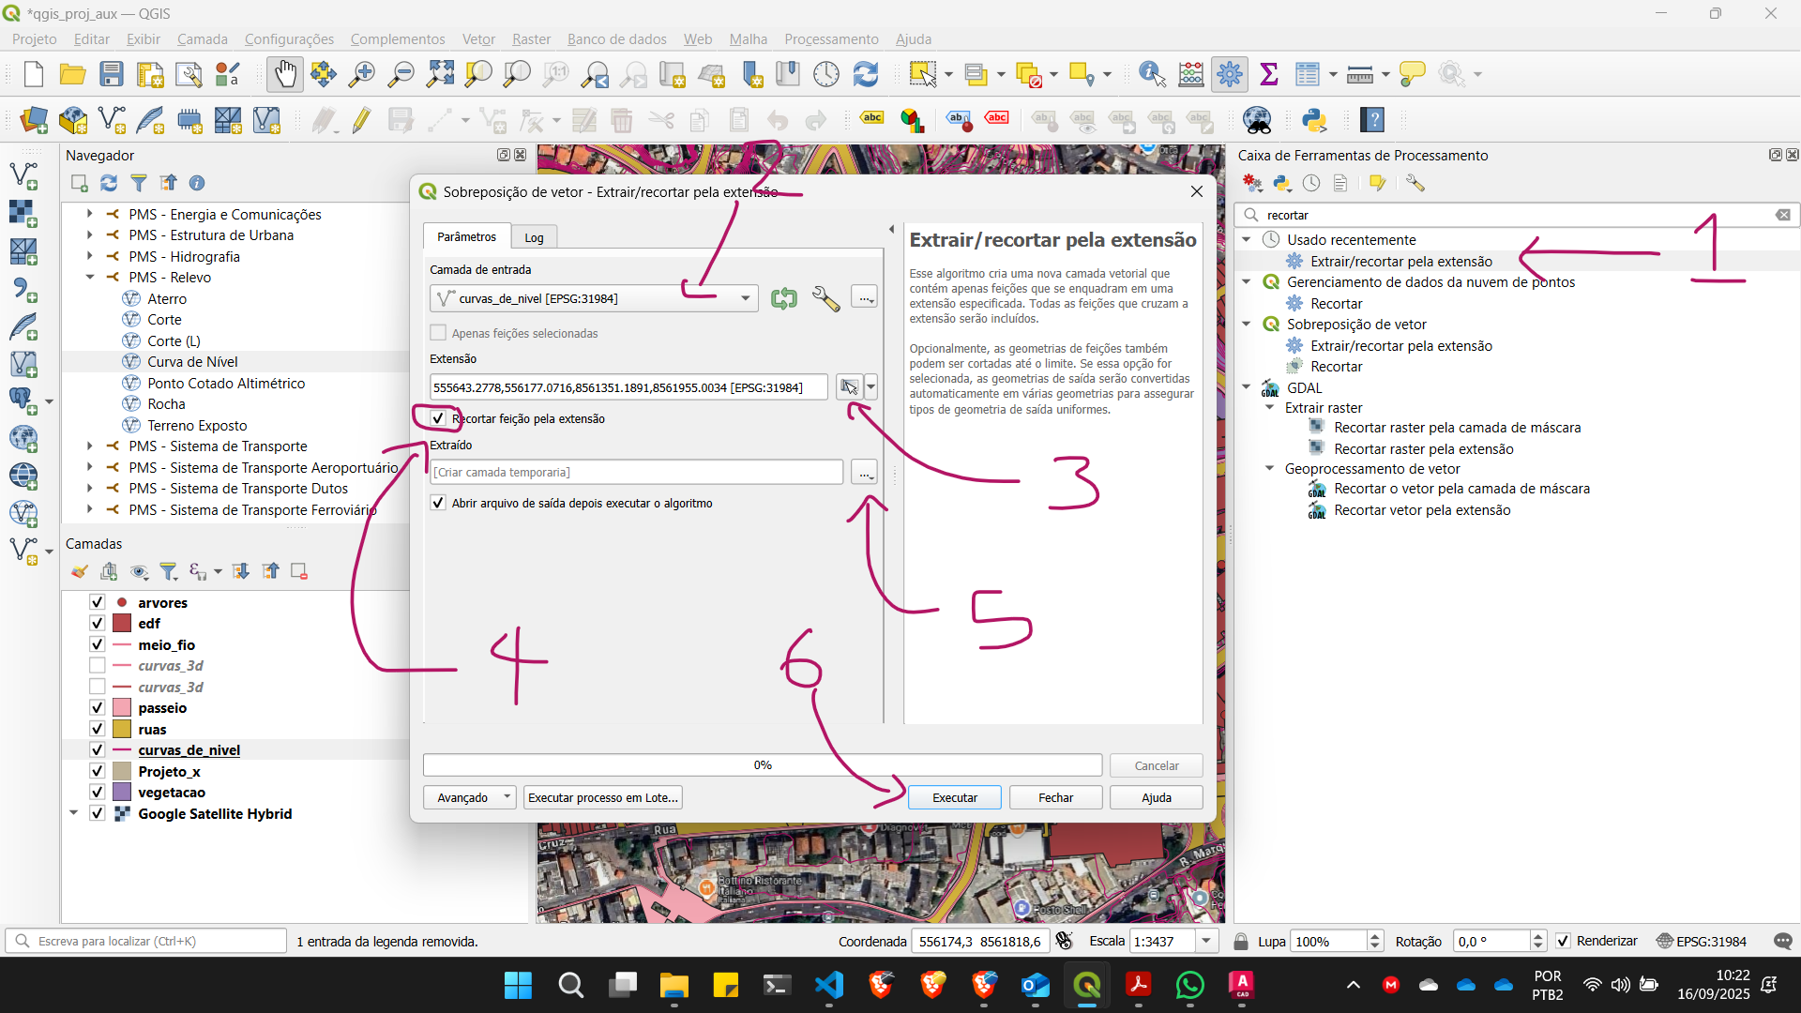Open the Identify Features tool

(1151, 74)
